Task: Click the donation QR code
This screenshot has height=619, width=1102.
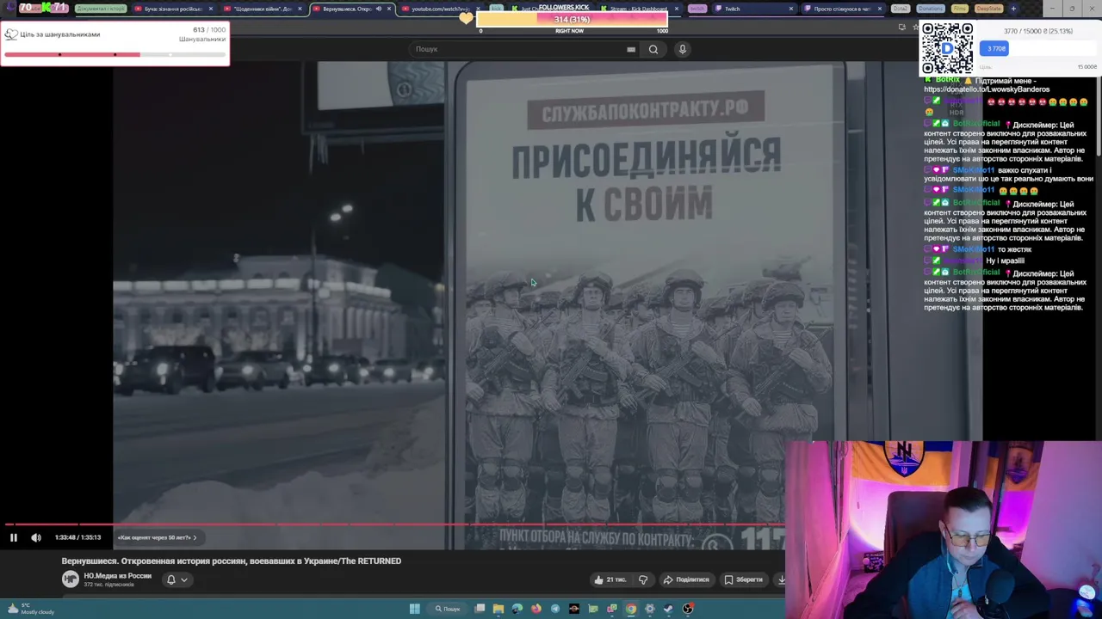Action: (947, 49)
